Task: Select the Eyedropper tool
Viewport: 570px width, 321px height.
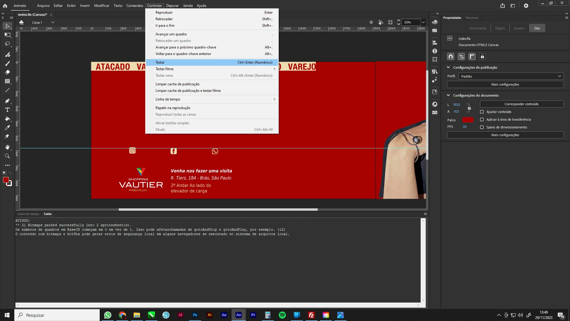Action: coord(7,128)
